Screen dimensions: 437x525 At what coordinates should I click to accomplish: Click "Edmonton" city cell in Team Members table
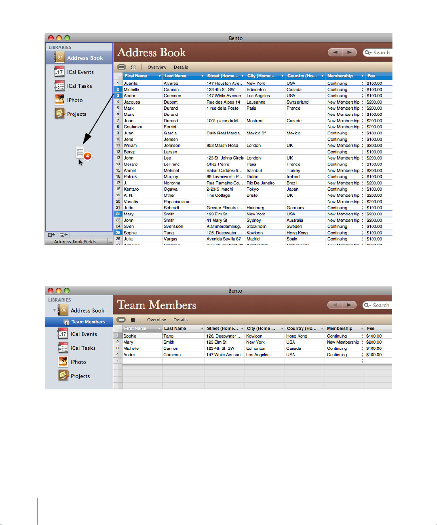pos(265,349)
